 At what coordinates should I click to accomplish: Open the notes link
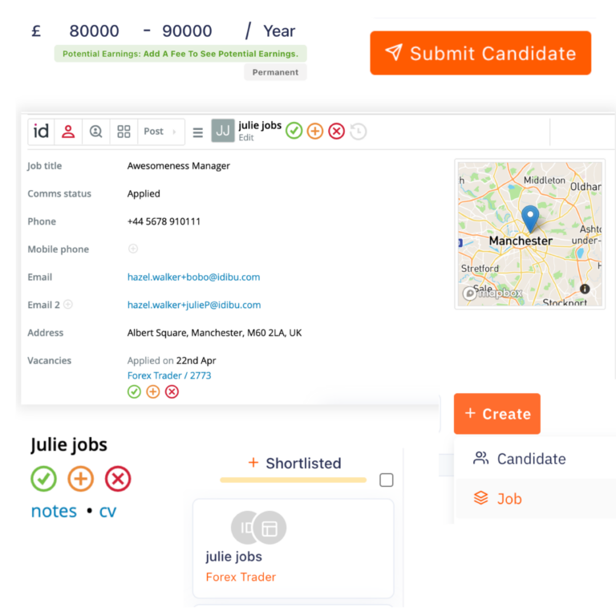point(54,511)
